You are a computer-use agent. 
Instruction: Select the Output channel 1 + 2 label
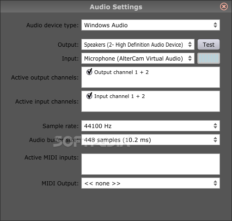click(x=122, y=72)
